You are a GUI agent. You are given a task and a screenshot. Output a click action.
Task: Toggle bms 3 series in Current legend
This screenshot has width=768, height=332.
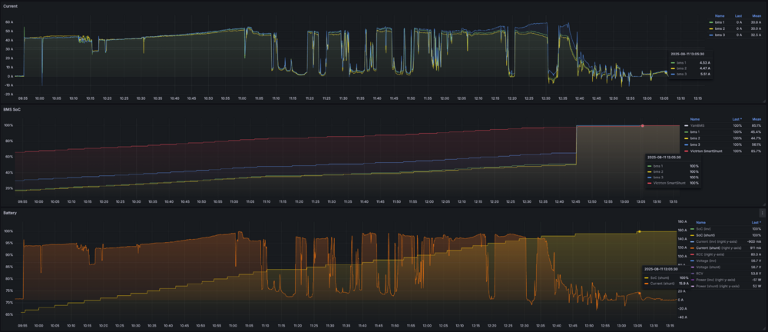coord(720,35)
